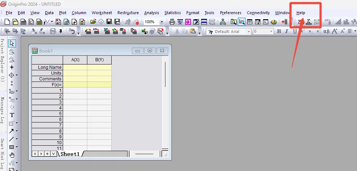Screen dimensions: 357x171
Task: Select the Pointer tool
Action: [x=12, y=43]
